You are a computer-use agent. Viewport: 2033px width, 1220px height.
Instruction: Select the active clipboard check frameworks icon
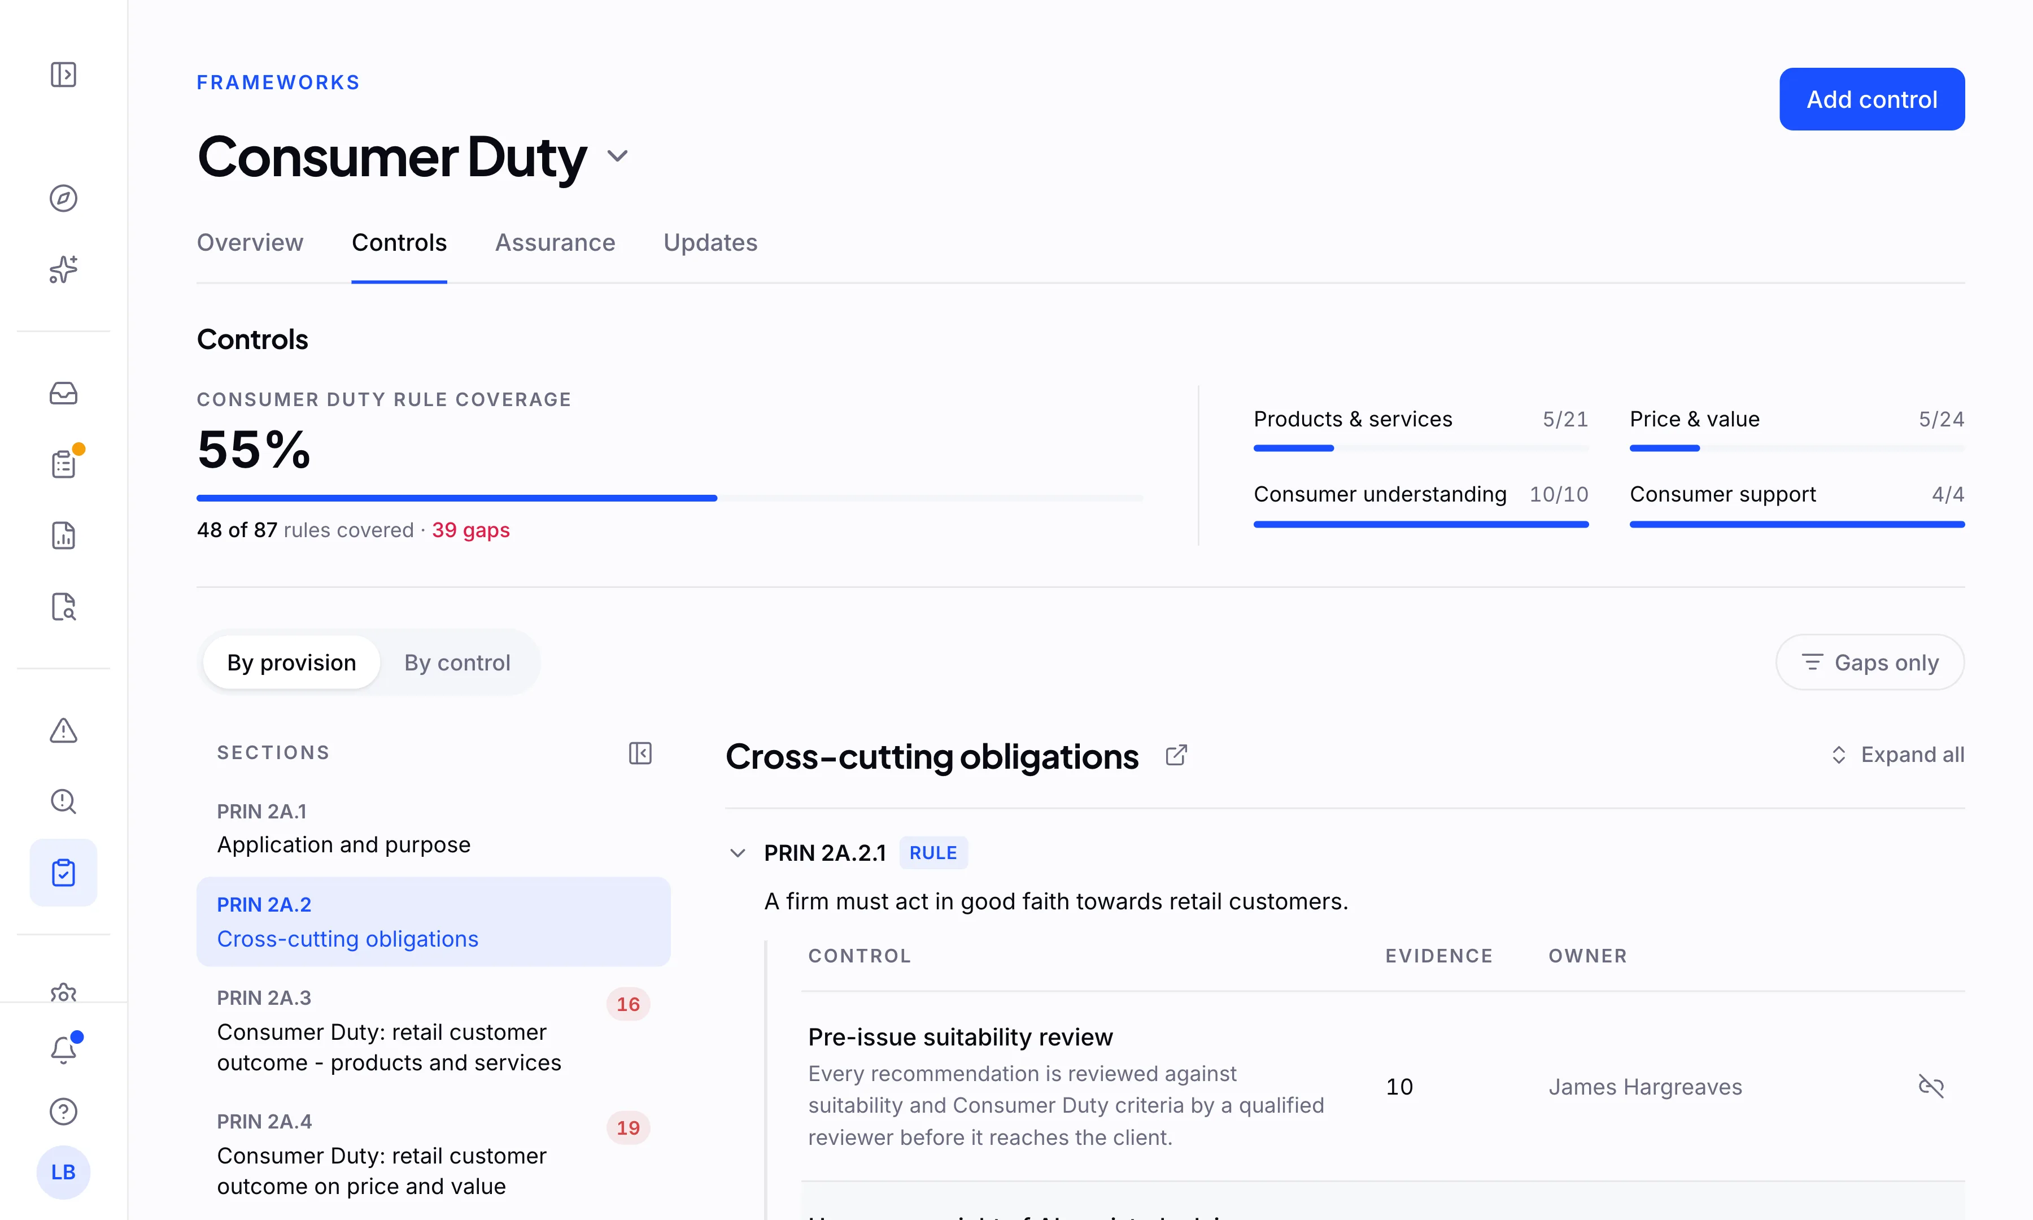(x=63, y=872)
